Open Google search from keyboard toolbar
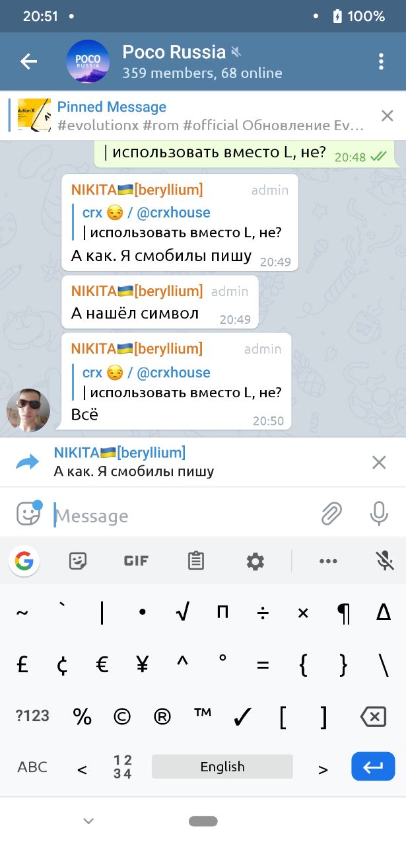Image resolution: width=406 pixels, height=846 pixels. [x=24, y=561]
